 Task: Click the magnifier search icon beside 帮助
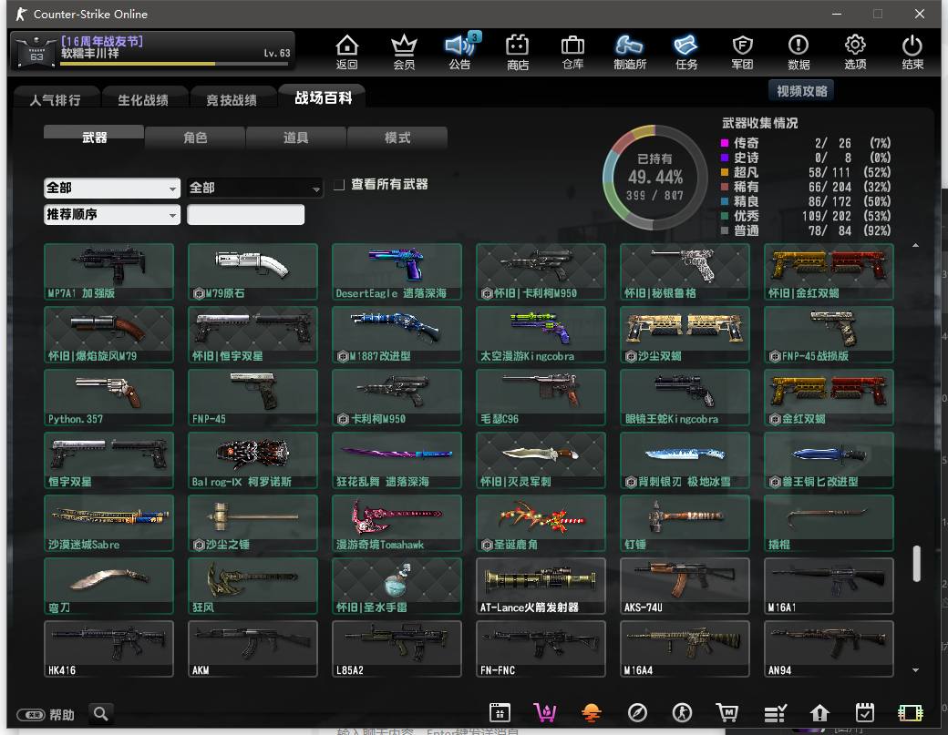(x=100, y=713)
